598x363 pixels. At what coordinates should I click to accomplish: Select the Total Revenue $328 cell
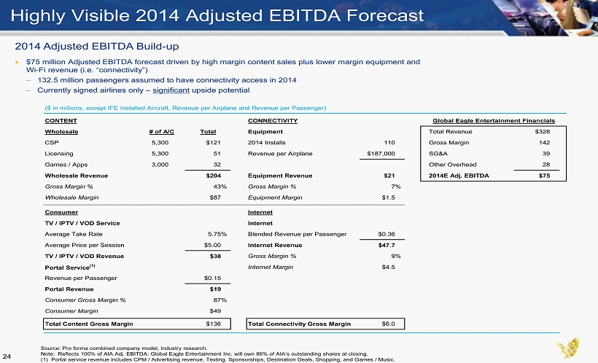(542, 131)
